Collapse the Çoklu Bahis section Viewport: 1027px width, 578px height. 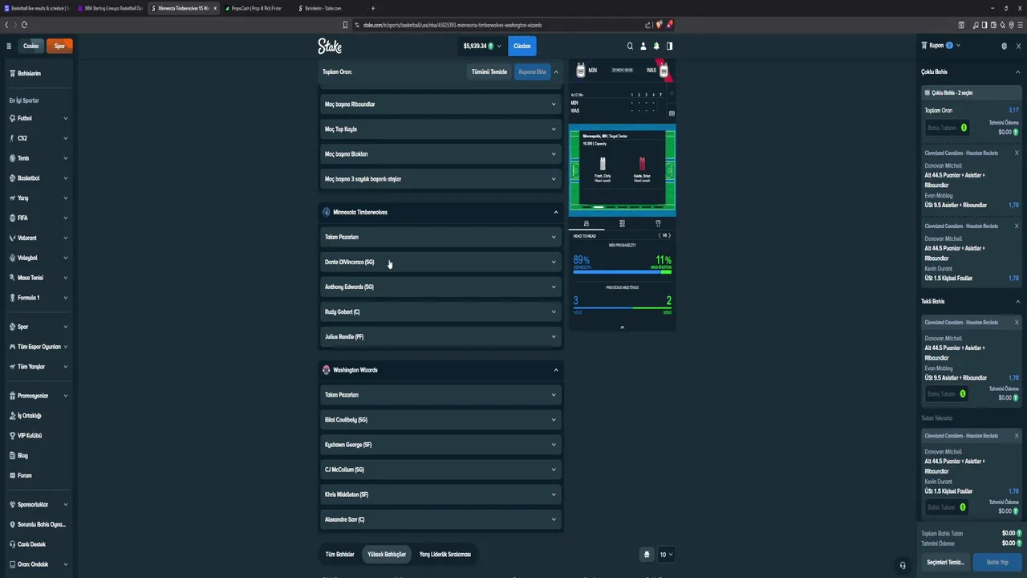click(1018, 72)
